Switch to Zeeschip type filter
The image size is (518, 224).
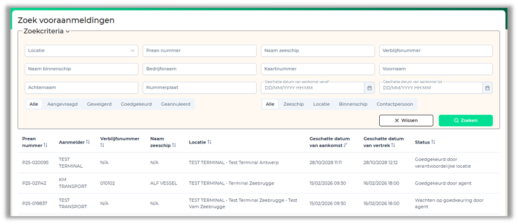click(293, 104)
